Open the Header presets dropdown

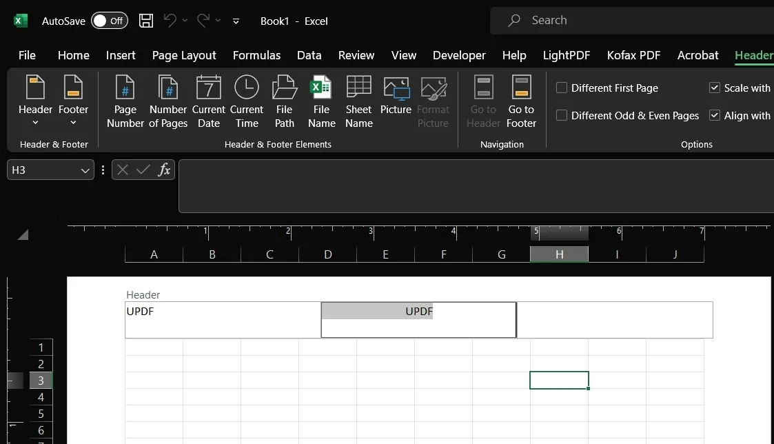coord(35,102)
